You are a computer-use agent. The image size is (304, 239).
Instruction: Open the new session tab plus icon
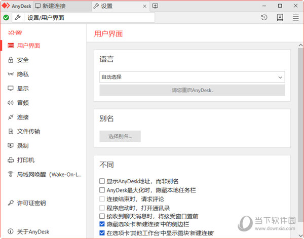155,6
